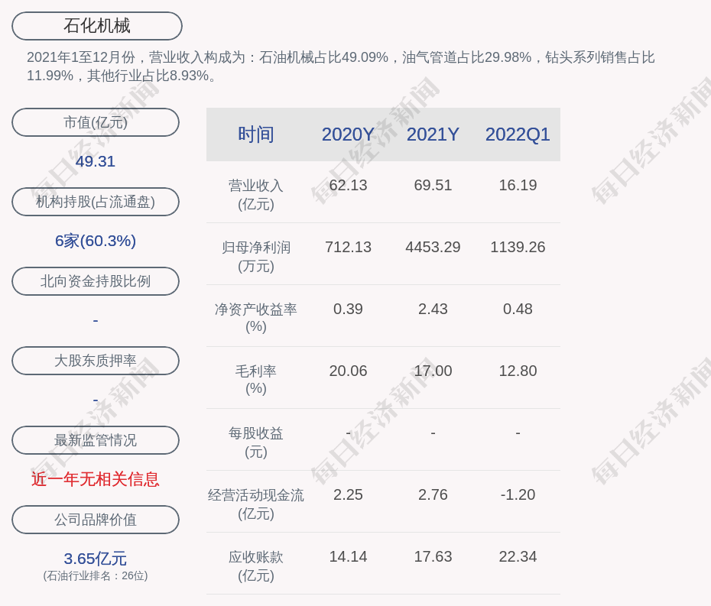Click the 49.31 market value figure
The width and height of the screenshot is (711, 606).
[x=96, y=161]
